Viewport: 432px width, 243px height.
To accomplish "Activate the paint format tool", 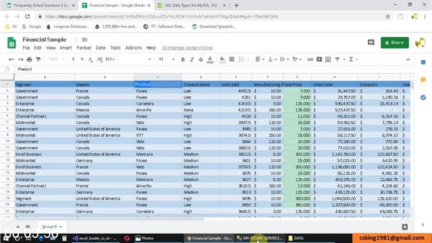I will click(x=38, y=59).
